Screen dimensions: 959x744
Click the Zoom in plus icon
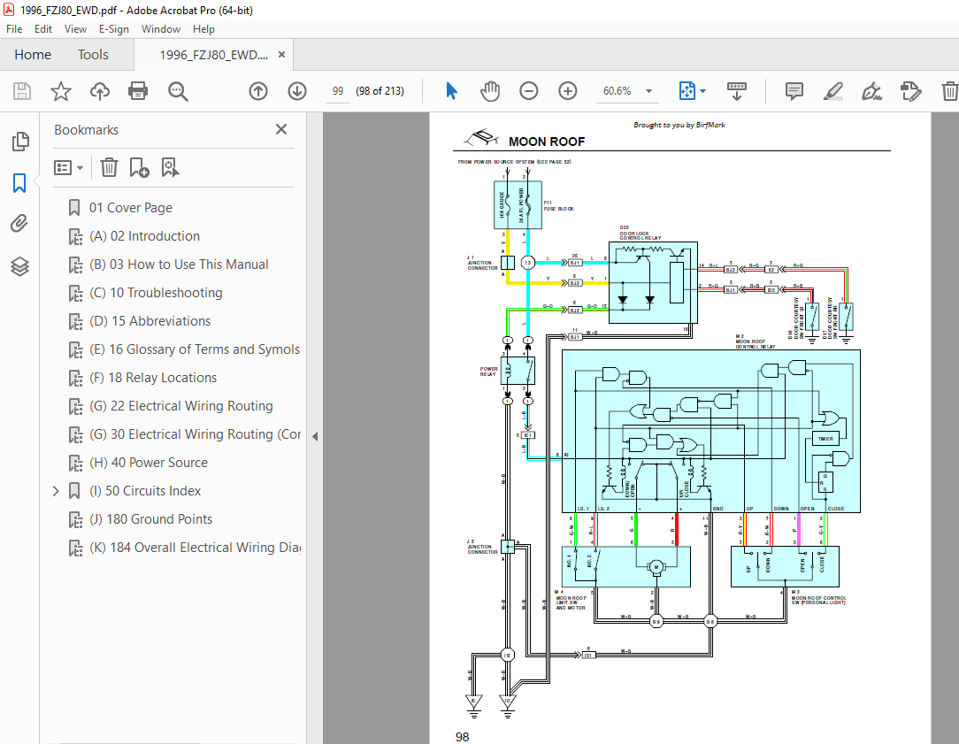(568, 91)
